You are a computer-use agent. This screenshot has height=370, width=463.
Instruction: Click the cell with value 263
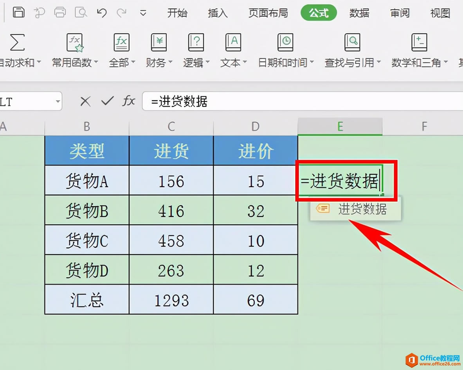171,270
